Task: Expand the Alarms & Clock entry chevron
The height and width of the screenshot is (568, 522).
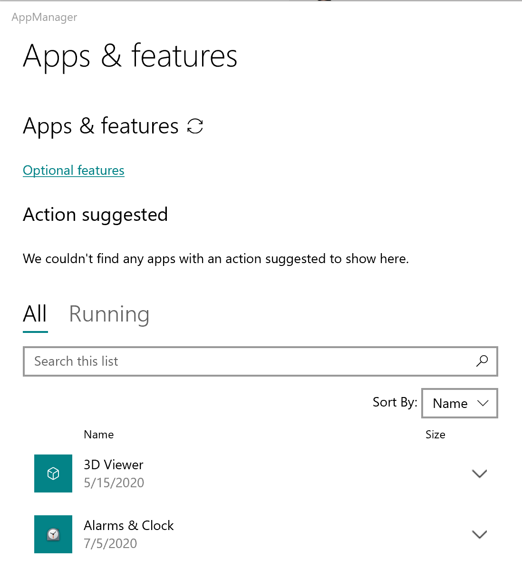Action: coord(479,534)
